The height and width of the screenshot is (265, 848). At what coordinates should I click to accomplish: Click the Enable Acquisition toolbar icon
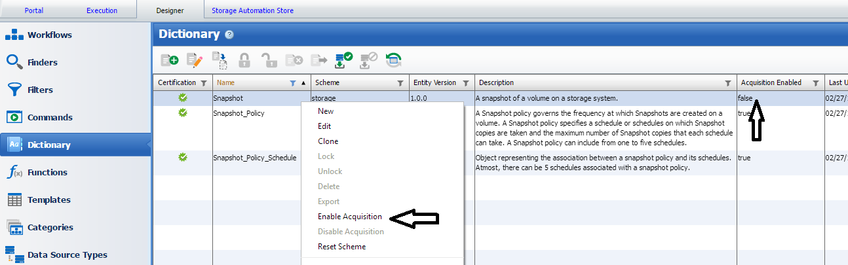(343, 60)
